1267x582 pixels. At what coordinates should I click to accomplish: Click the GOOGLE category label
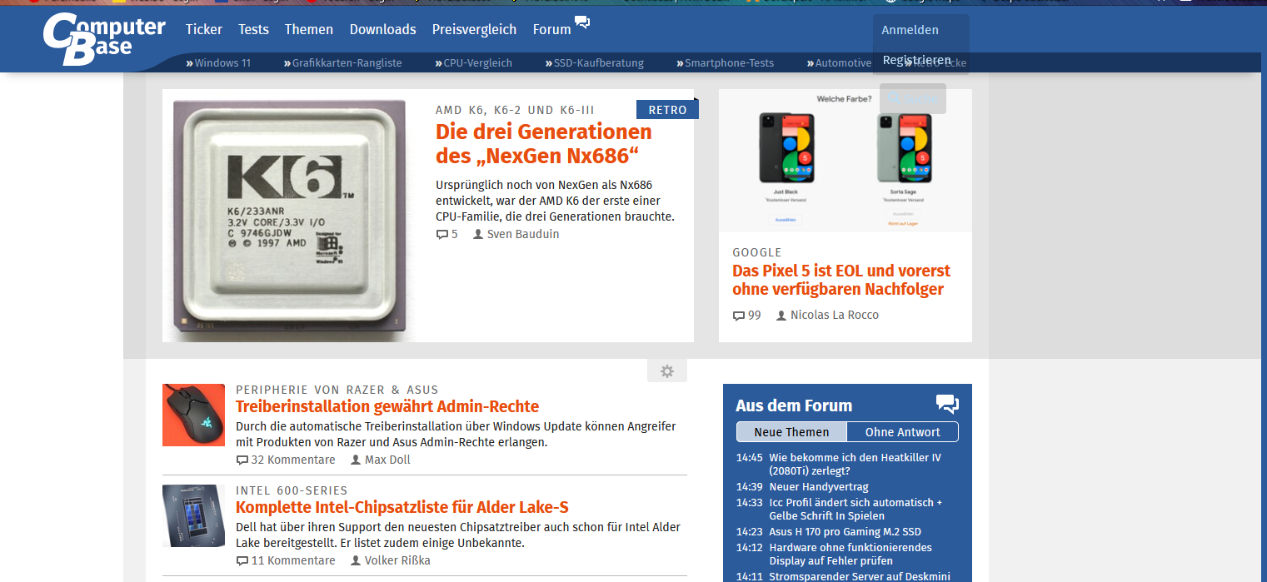[757, 252]
